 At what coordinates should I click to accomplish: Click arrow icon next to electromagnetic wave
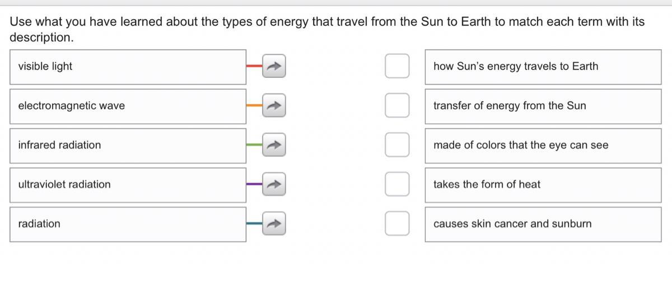[x=274, y=105]
